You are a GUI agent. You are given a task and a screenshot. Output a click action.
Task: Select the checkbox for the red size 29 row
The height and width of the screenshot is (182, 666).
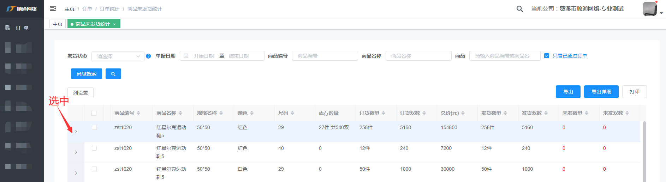click(x=94, y=127)
